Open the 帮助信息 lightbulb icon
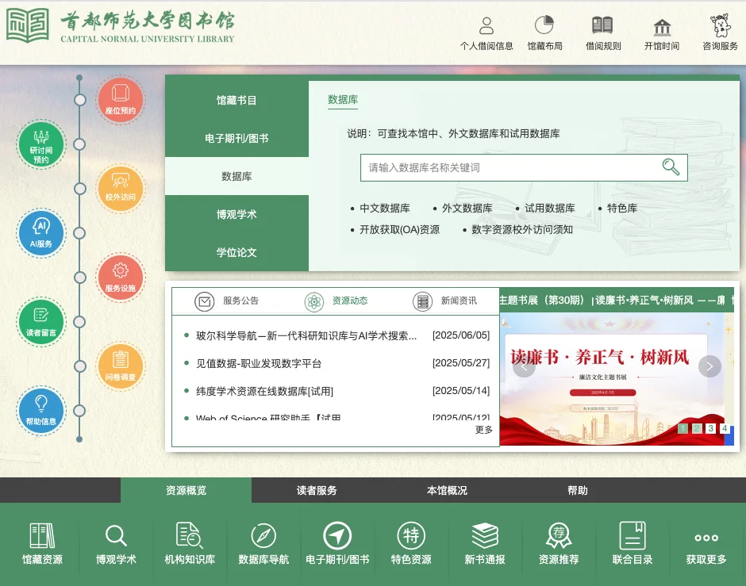The height and width of the screenshot is (586, 746). pos(41,411)
